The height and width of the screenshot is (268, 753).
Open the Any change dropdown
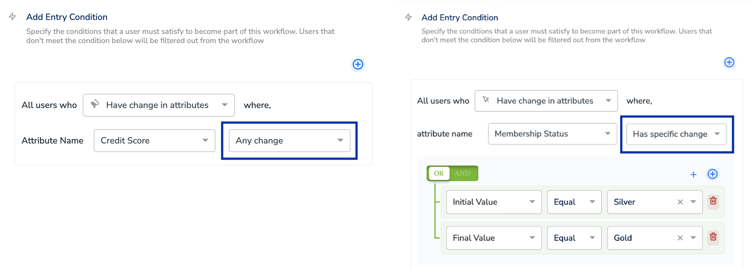coord(289,141)
